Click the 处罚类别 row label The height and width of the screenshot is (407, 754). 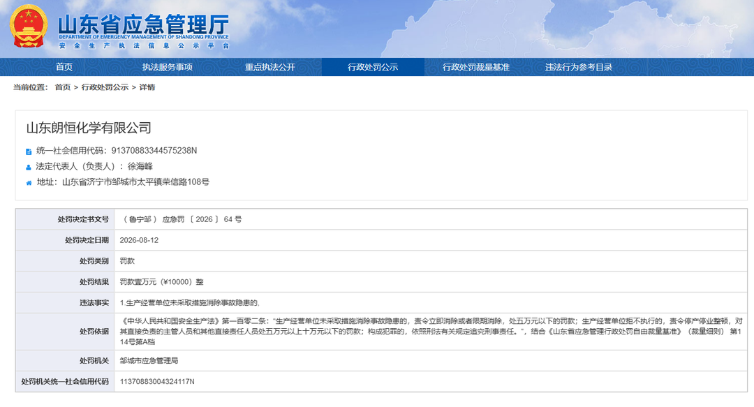(94, 261)
